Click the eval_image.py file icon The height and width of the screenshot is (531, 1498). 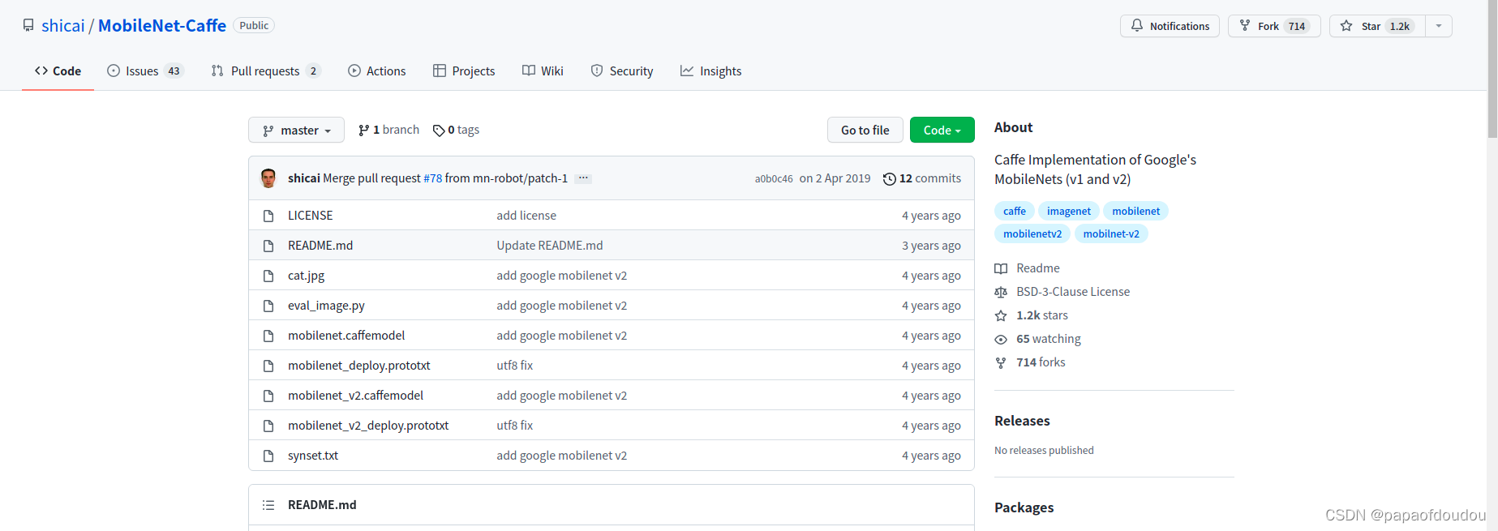268,306
